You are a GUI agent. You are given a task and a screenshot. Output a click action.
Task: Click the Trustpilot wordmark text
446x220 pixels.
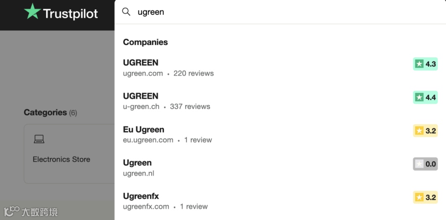[71, 14]
